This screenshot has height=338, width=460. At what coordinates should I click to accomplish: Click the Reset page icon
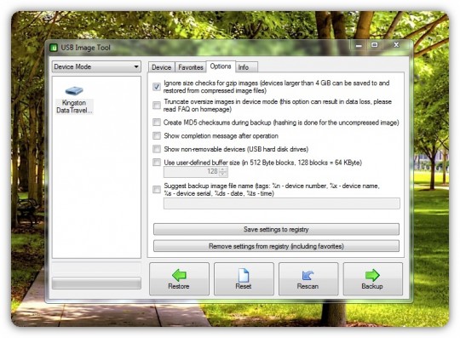click(x=244, y=275)
